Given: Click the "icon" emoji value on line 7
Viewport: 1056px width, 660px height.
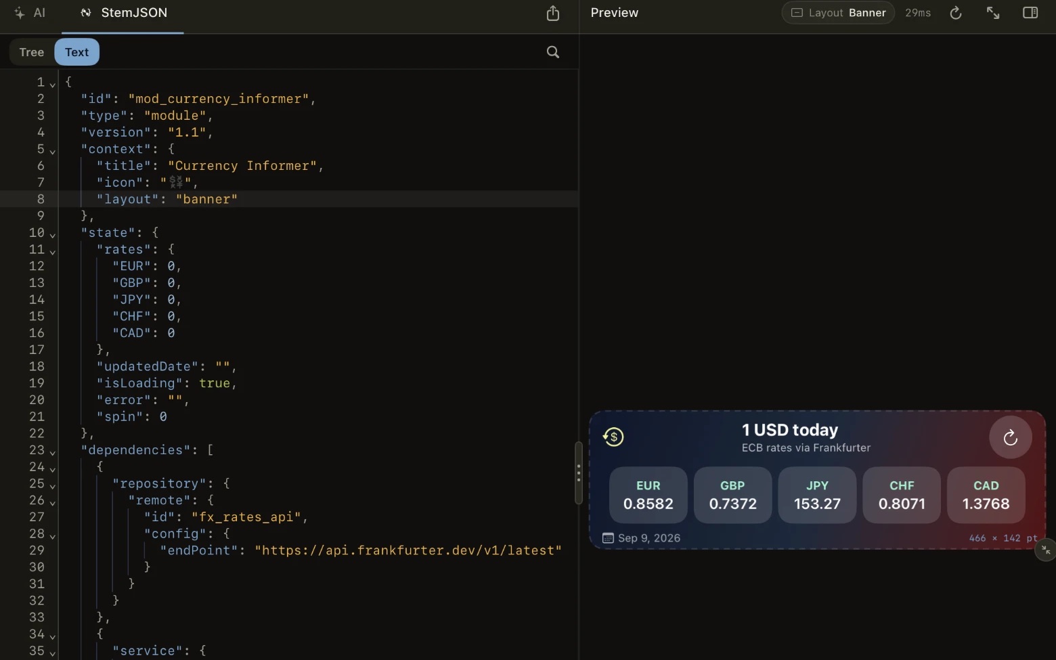Looking at the screenshot, I should (x=177, y=182).
